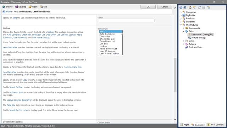This screenshot has height=128, width=227.
Task: Collapse the Fields tree node
Action: pos(184,31)
